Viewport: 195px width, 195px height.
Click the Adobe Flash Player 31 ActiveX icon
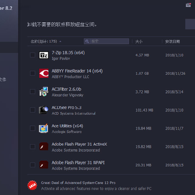tap(44, 146)
